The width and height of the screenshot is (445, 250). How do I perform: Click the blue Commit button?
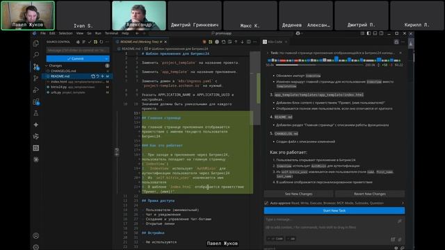[75, 58]
